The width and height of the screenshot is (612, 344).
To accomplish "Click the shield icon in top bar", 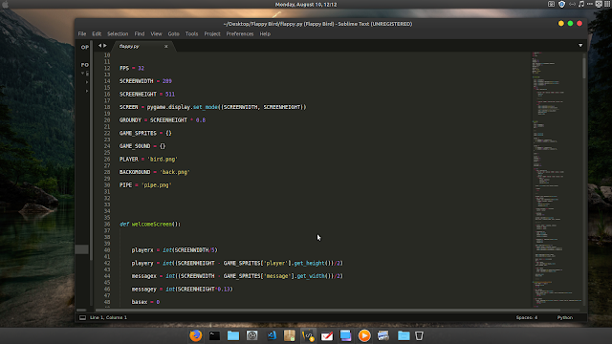I will [x=561, y=4].
